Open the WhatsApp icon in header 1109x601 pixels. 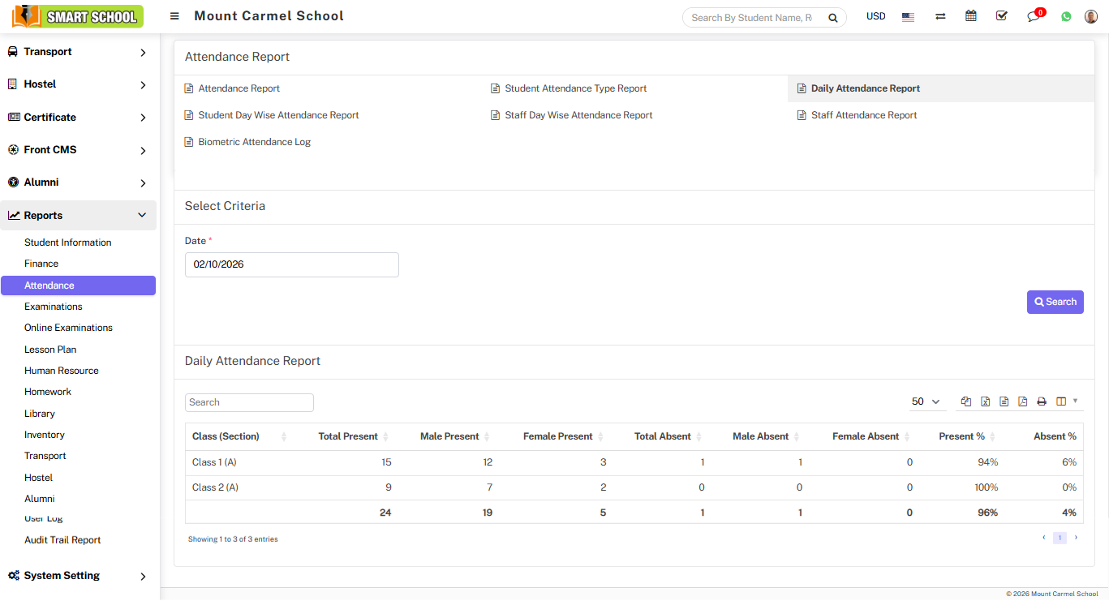1066,17
